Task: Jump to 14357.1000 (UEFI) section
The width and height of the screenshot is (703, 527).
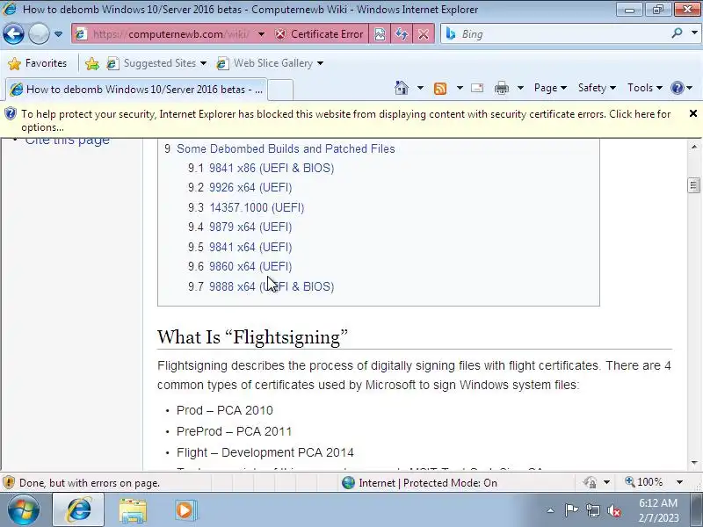Action: tap(257, 207)
